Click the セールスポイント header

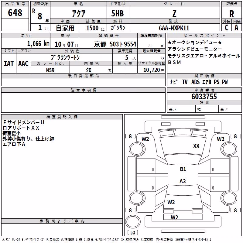(x=204, y=35)
